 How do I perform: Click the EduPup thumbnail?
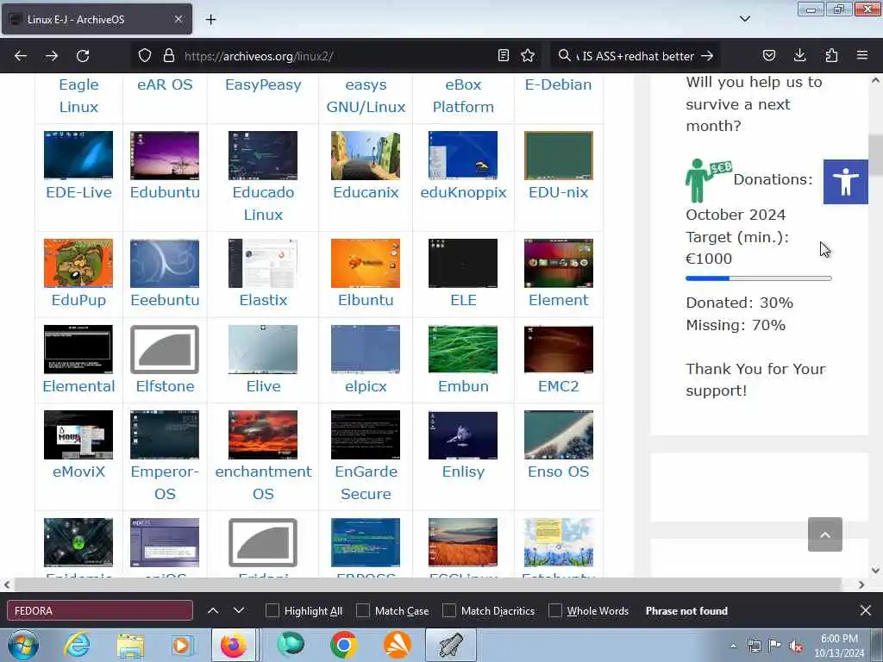coord(78,263)
